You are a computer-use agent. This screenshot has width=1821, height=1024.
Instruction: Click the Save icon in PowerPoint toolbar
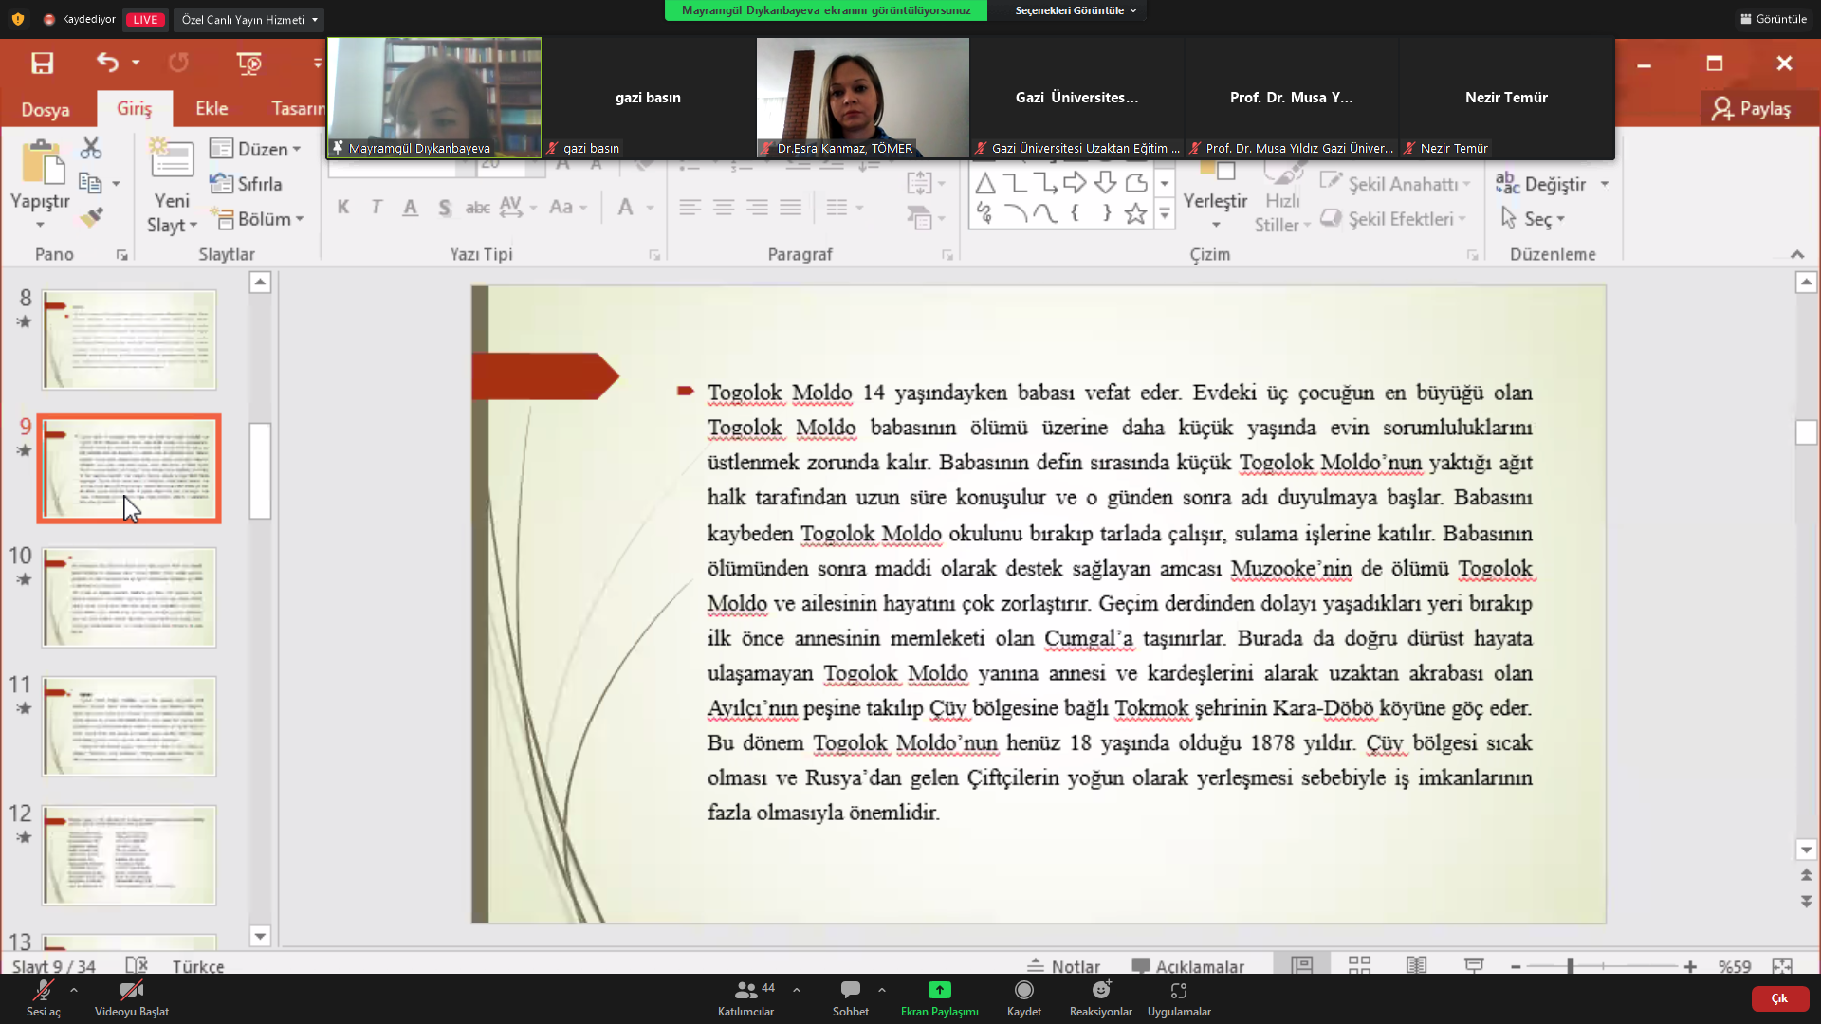[42, 63]
